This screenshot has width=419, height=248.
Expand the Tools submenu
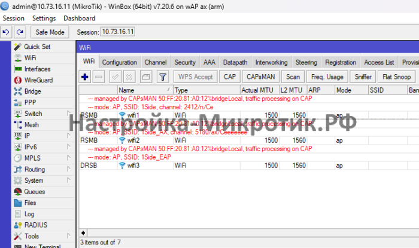(69, 236)
